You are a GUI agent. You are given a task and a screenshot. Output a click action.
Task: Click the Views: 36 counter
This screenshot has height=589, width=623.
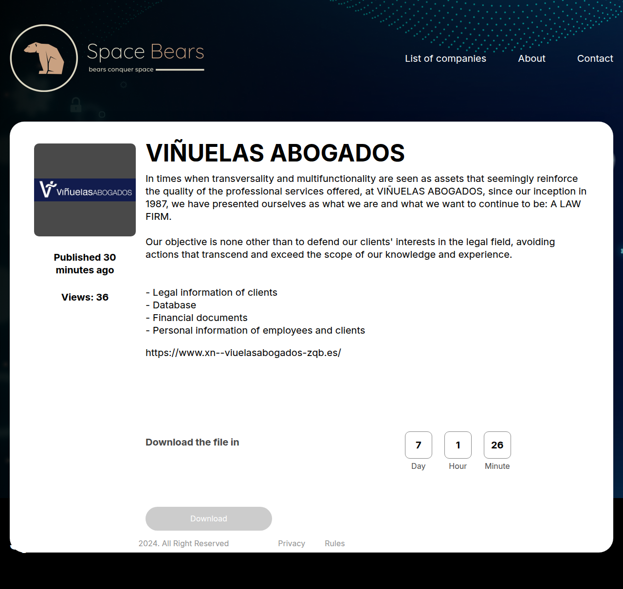(85, 297)
